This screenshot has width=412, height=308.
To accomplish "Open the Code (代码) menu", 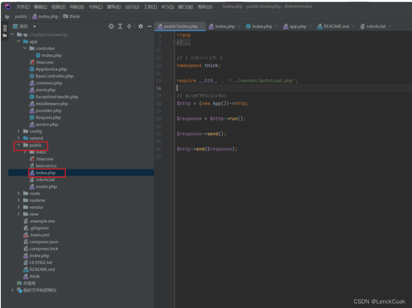I will click(95, 7).
